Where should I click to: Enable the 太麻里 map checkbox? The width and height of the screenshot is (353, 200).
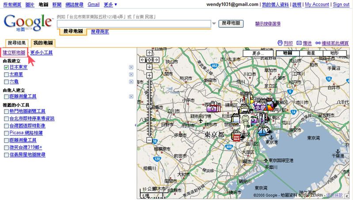tap(6, 74)
